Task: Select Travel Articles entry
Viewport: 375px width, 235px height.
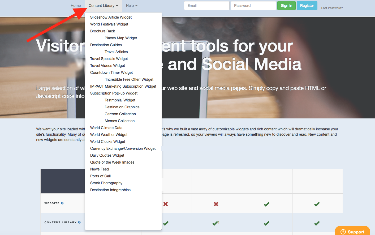Action: point(116,52)
